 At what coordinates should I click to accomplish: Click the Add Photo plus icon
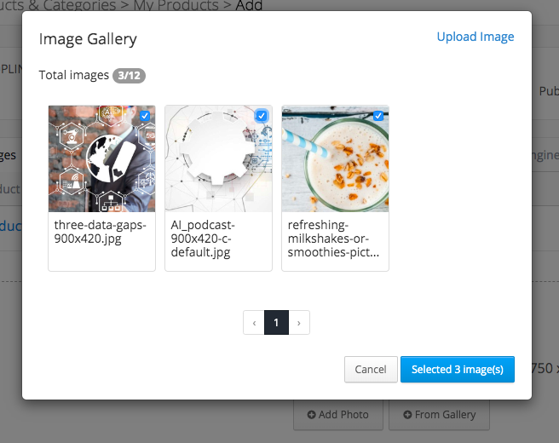[x=311, y=415]
